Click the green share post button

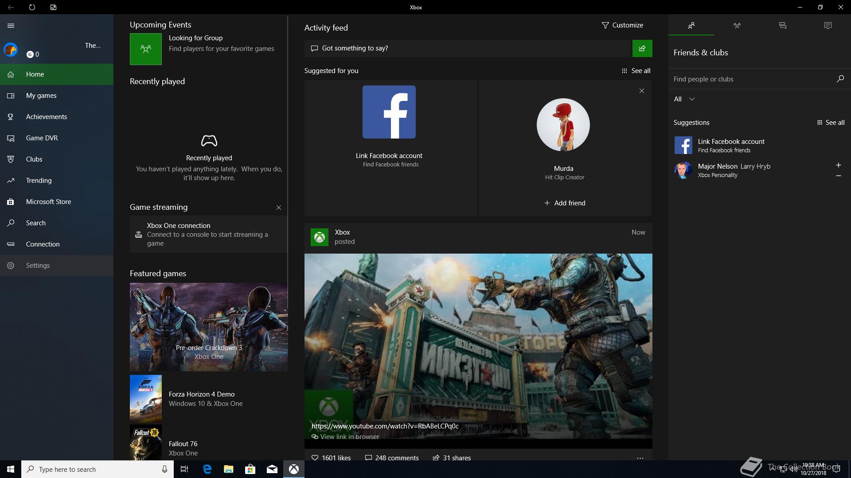(642, 48)
